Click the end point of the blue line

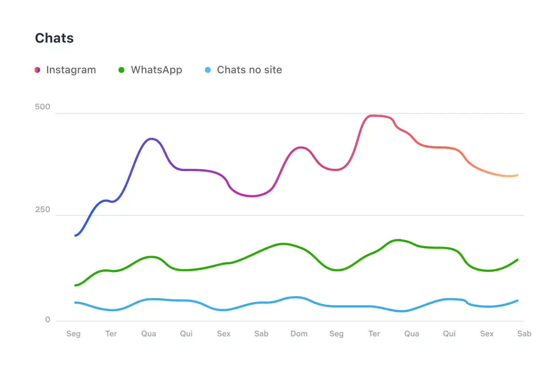coord(517,300)
